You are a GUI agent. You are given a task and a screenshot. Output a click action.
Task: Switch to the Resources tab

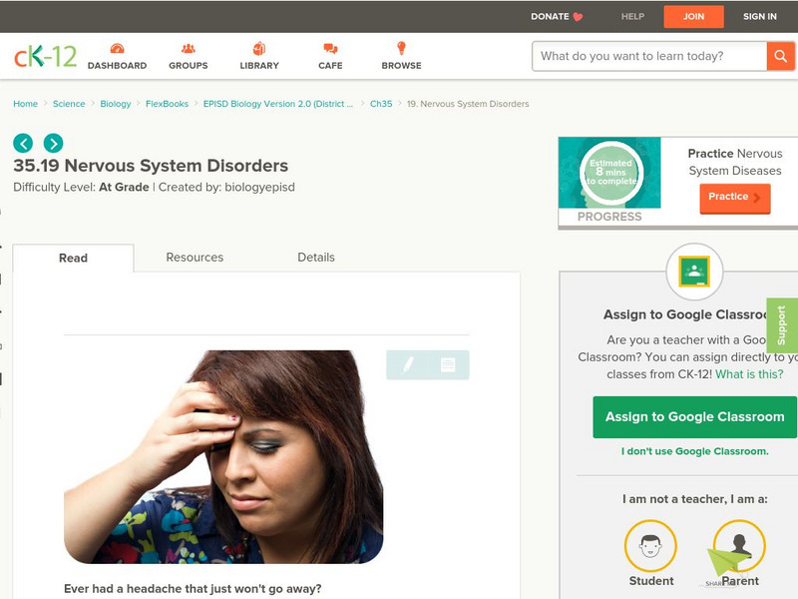(194, 258)
